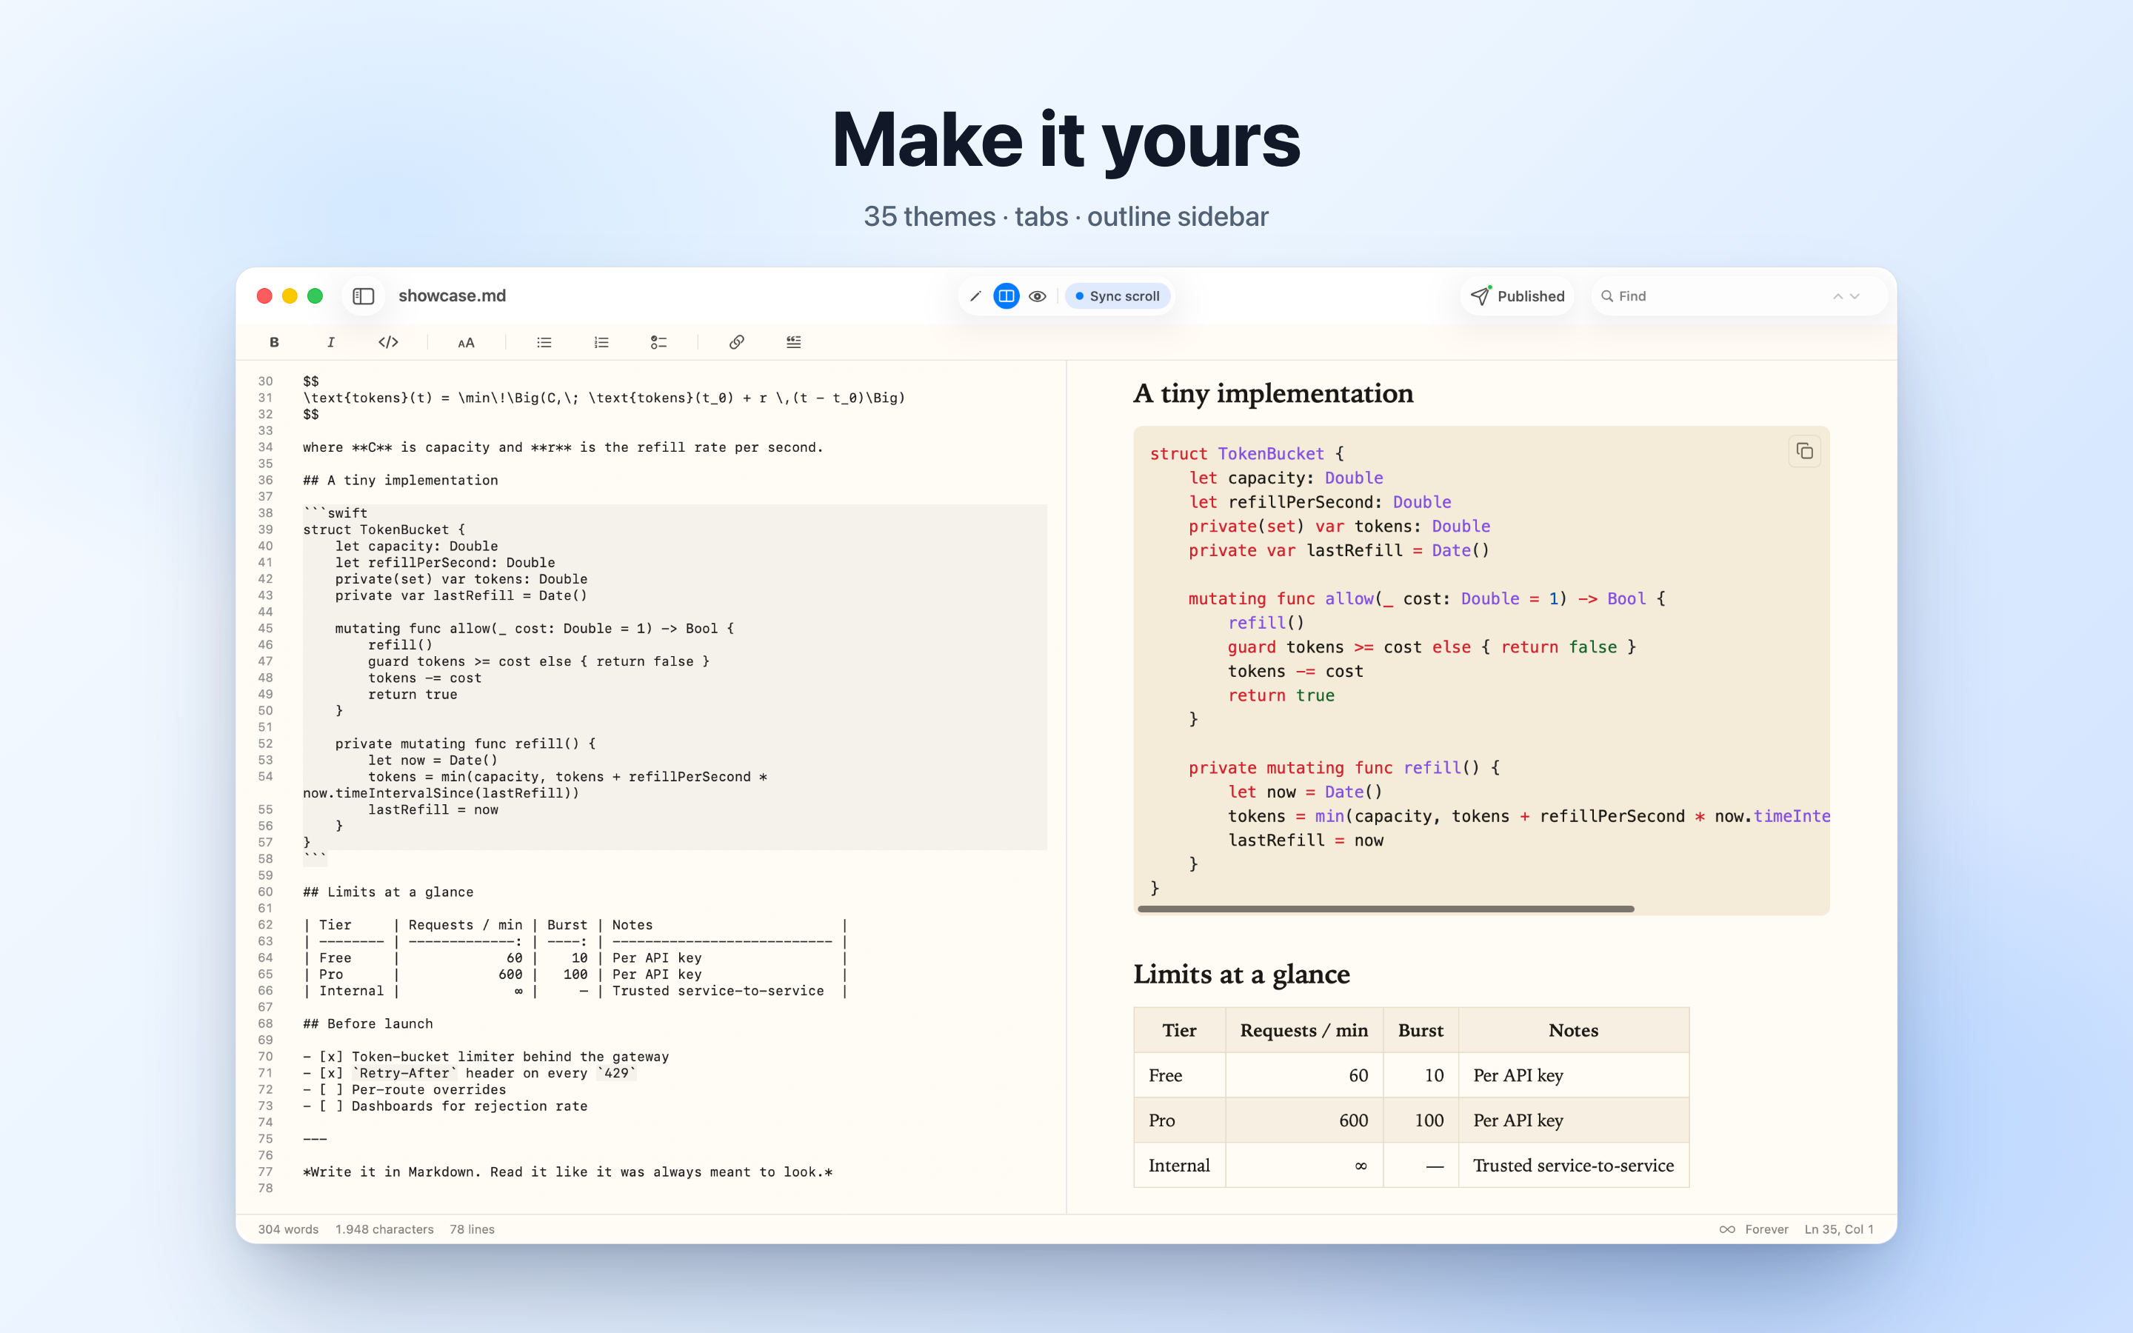The height and width of the screenshot is (1333, 2133).
Task: Jump to previous find match
Action: click(1837, 296)
